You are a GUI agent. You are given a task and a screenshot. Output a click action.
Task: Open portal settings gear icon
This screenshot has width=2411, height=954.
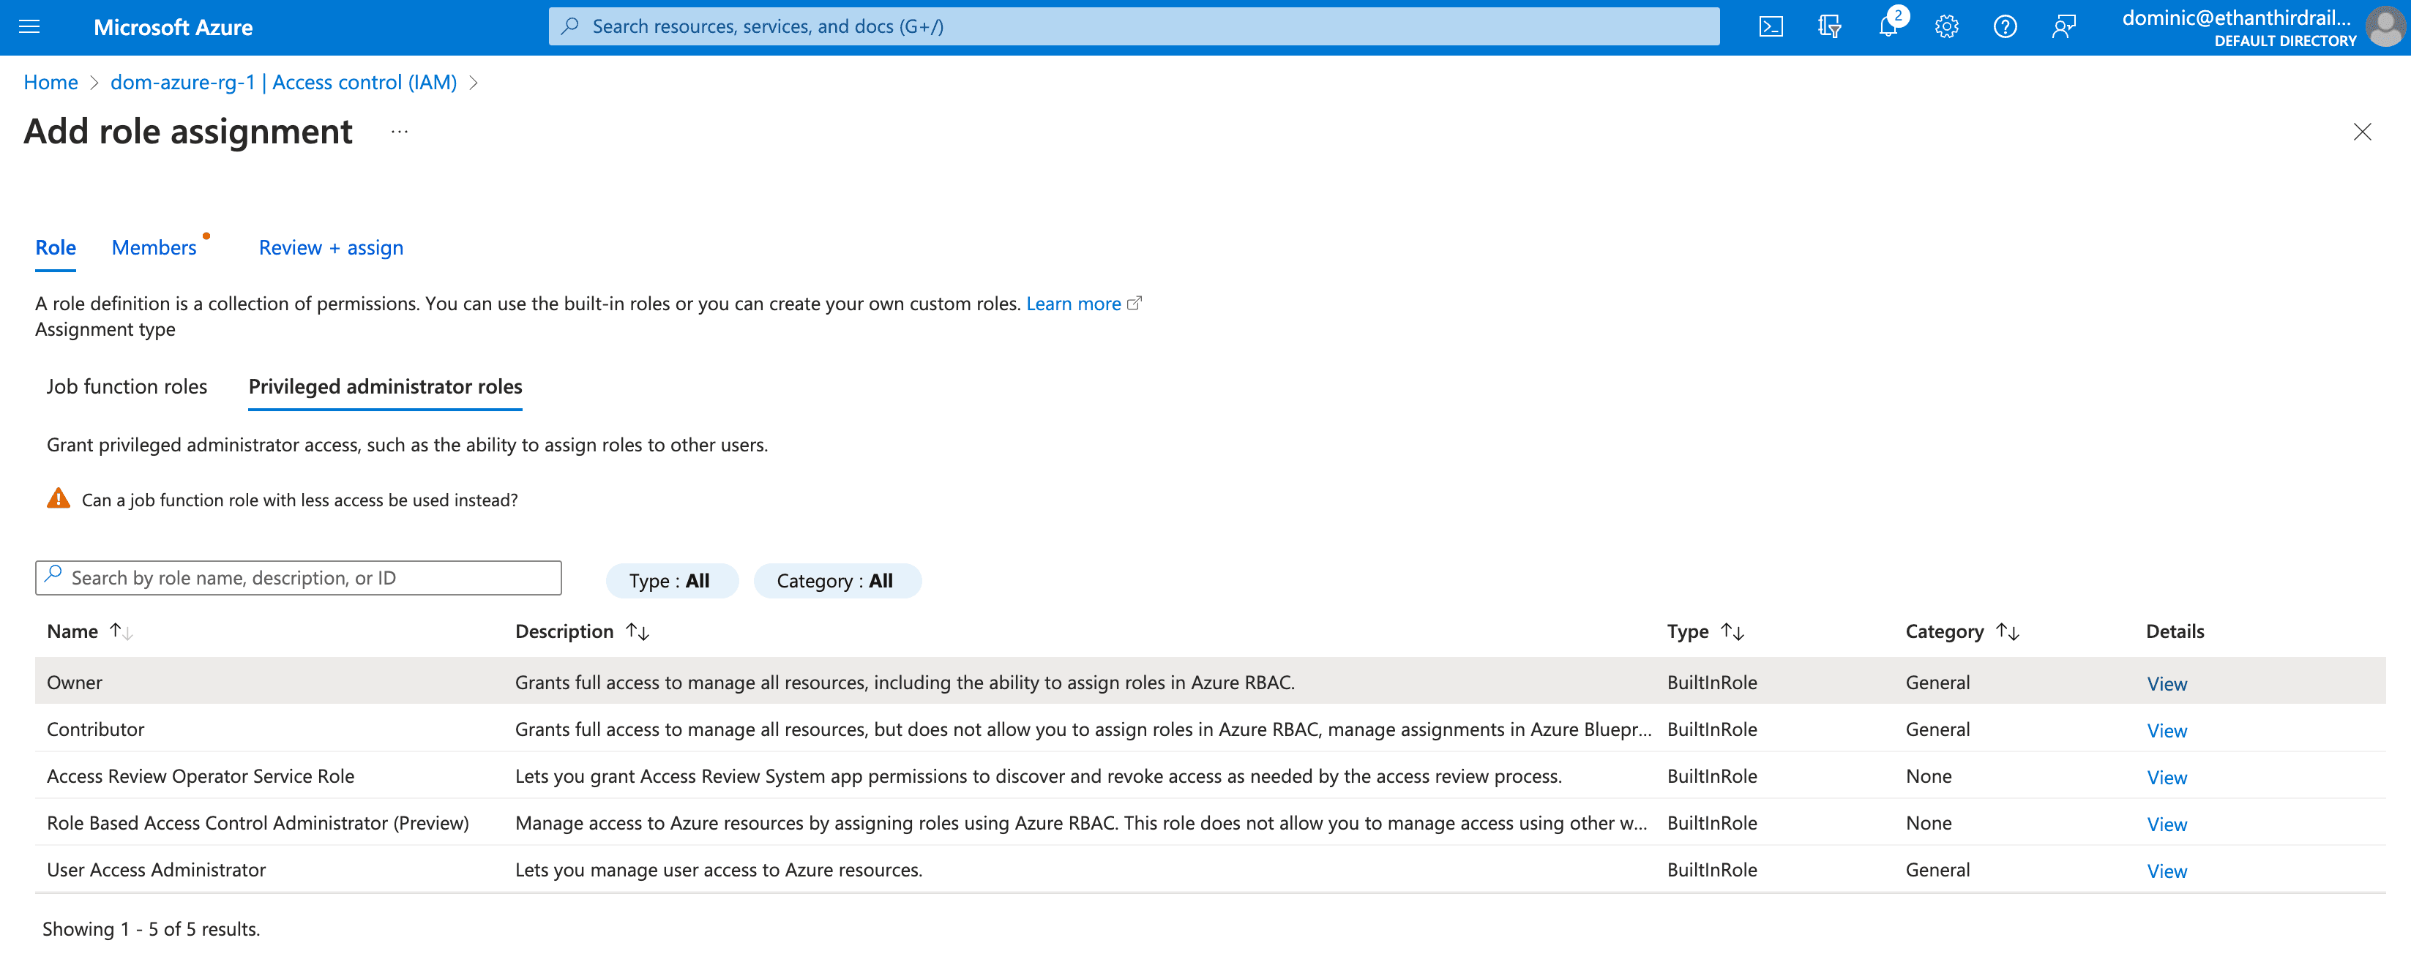1947,27
